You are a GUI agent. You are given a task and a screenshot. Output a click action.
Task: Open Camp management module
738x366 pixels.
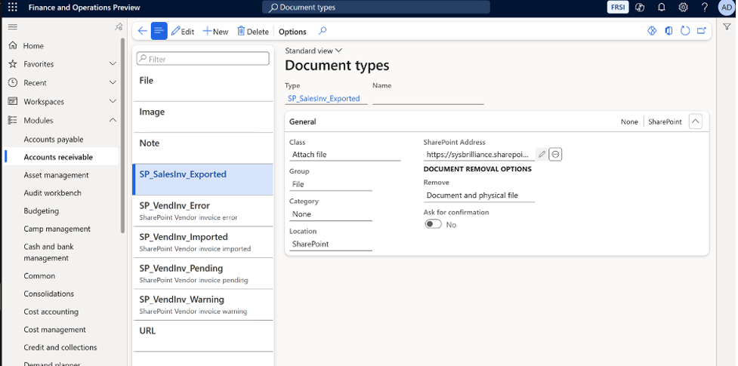pyautogui.click(x=57, y=229)
